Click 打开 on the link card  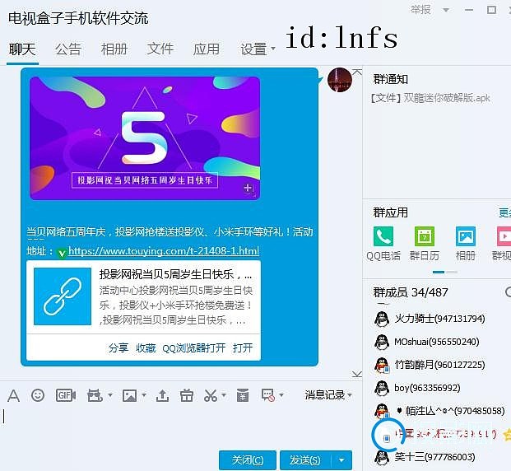[x=243, y=347]
